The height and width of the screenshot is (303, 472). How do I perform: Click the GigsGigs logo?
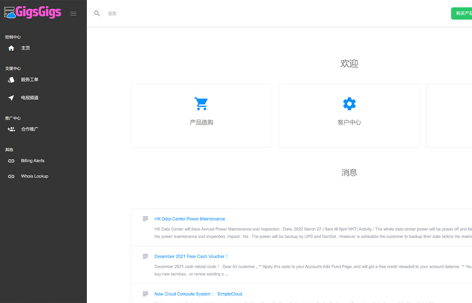[32, 12]
